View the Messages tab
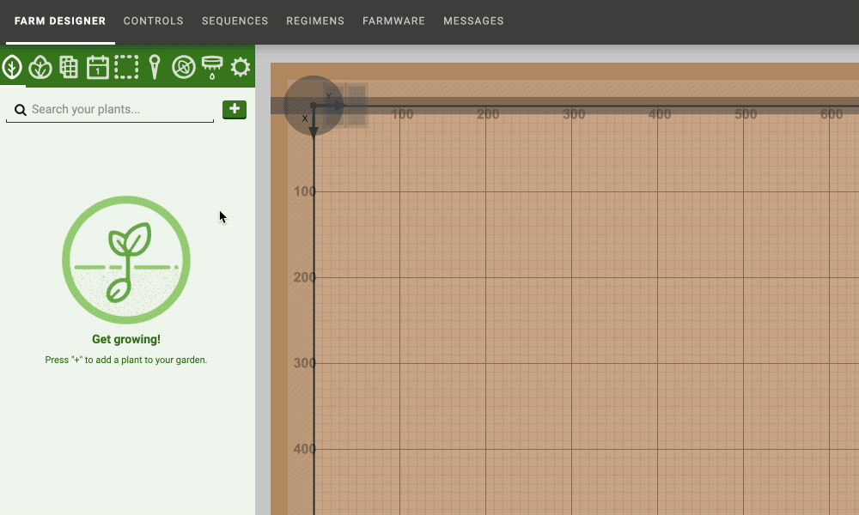 click(x=473, y=21)
